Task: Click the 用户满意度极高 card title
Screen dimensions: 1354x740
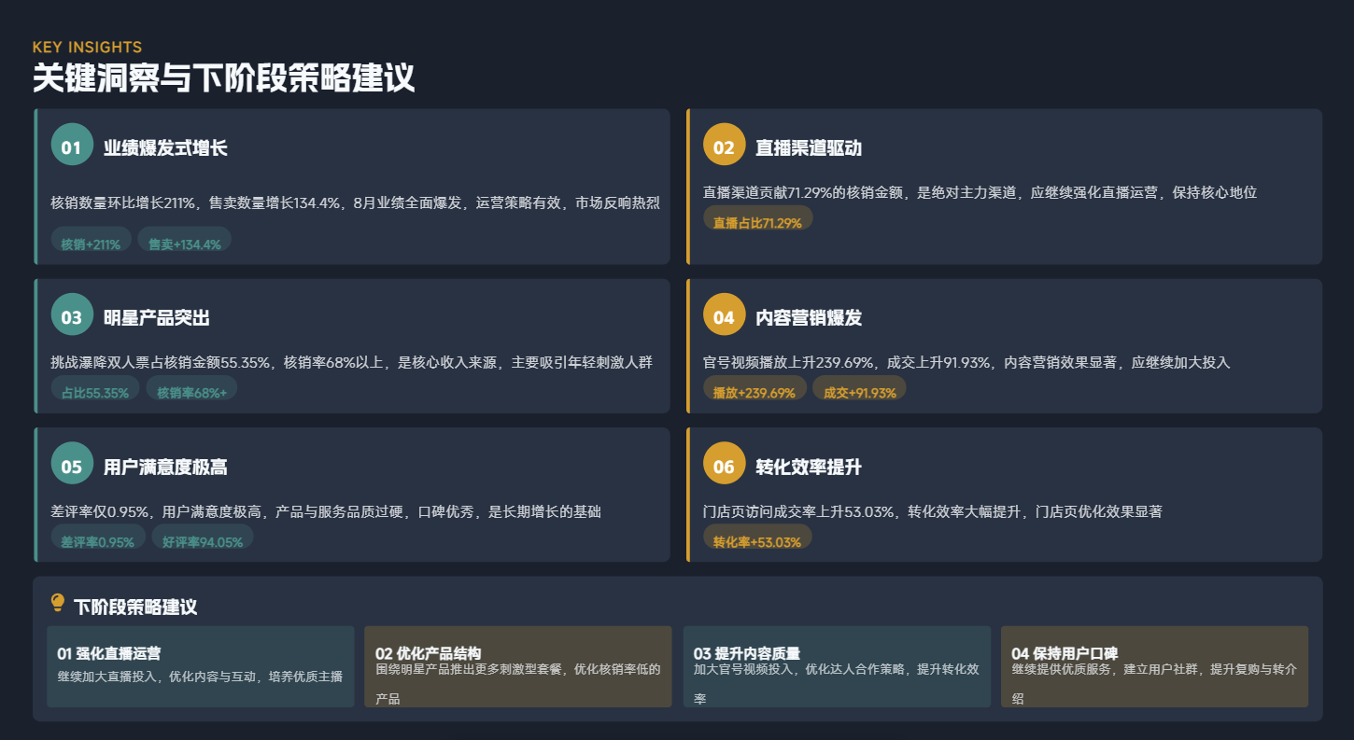Action: tap(165, 467)
